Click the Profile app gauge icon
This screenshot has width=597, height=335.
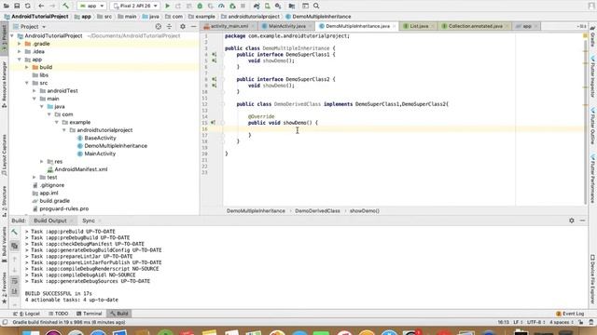coord(221,7)
